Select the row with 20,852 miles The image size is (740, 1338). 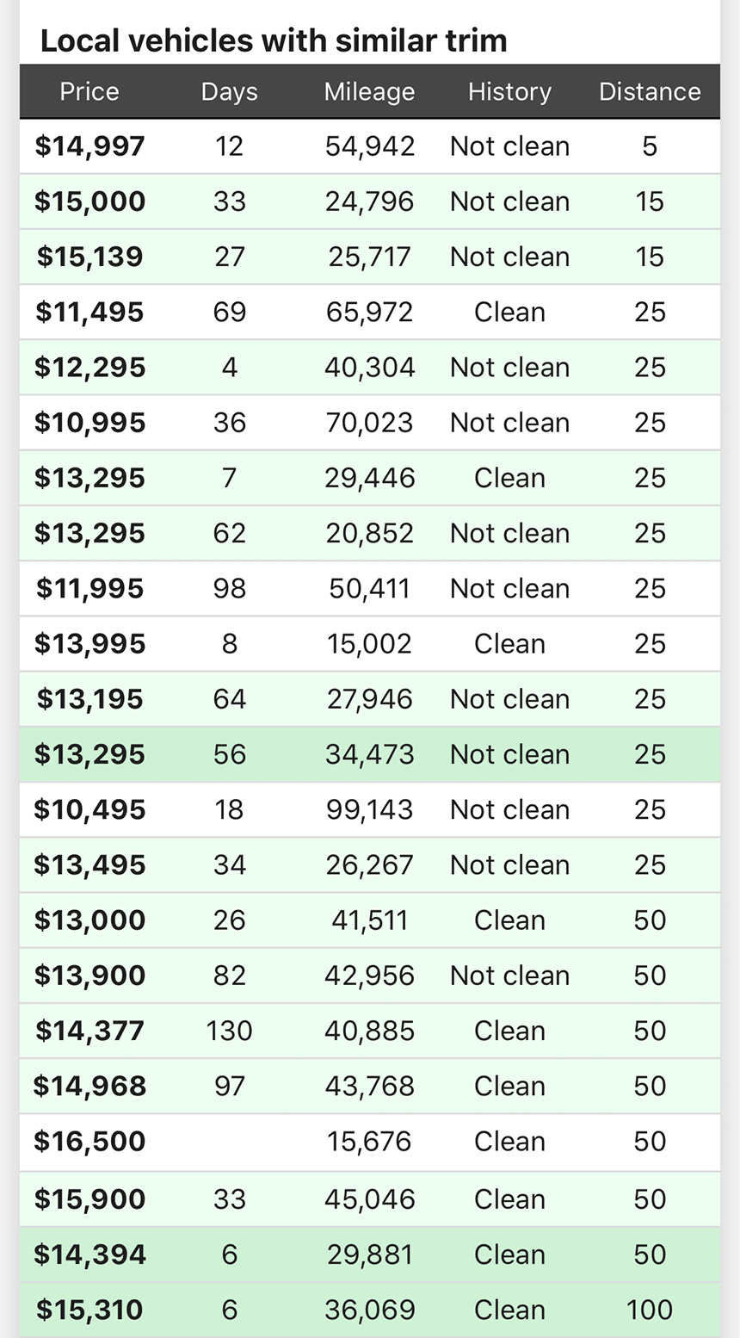click(369, 533)
